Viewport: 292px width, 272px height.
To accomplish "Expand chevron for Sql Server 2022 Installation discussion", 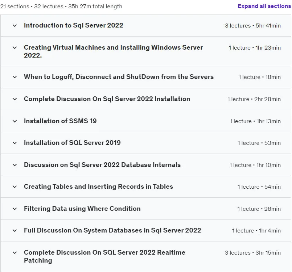I will [15, 99].
